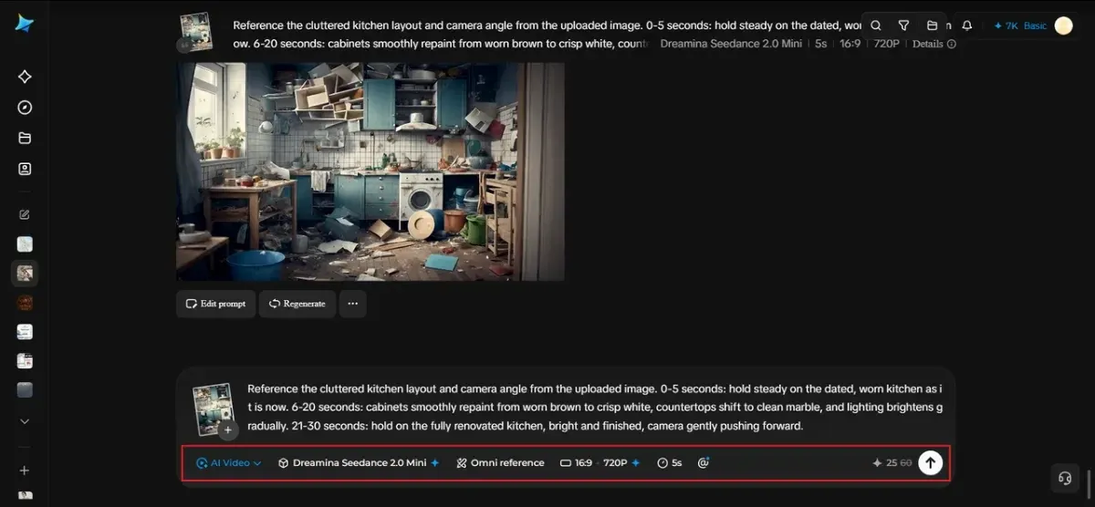Open Dreamina Seedance 2.0 Mini model selector

tap(359, 462)
